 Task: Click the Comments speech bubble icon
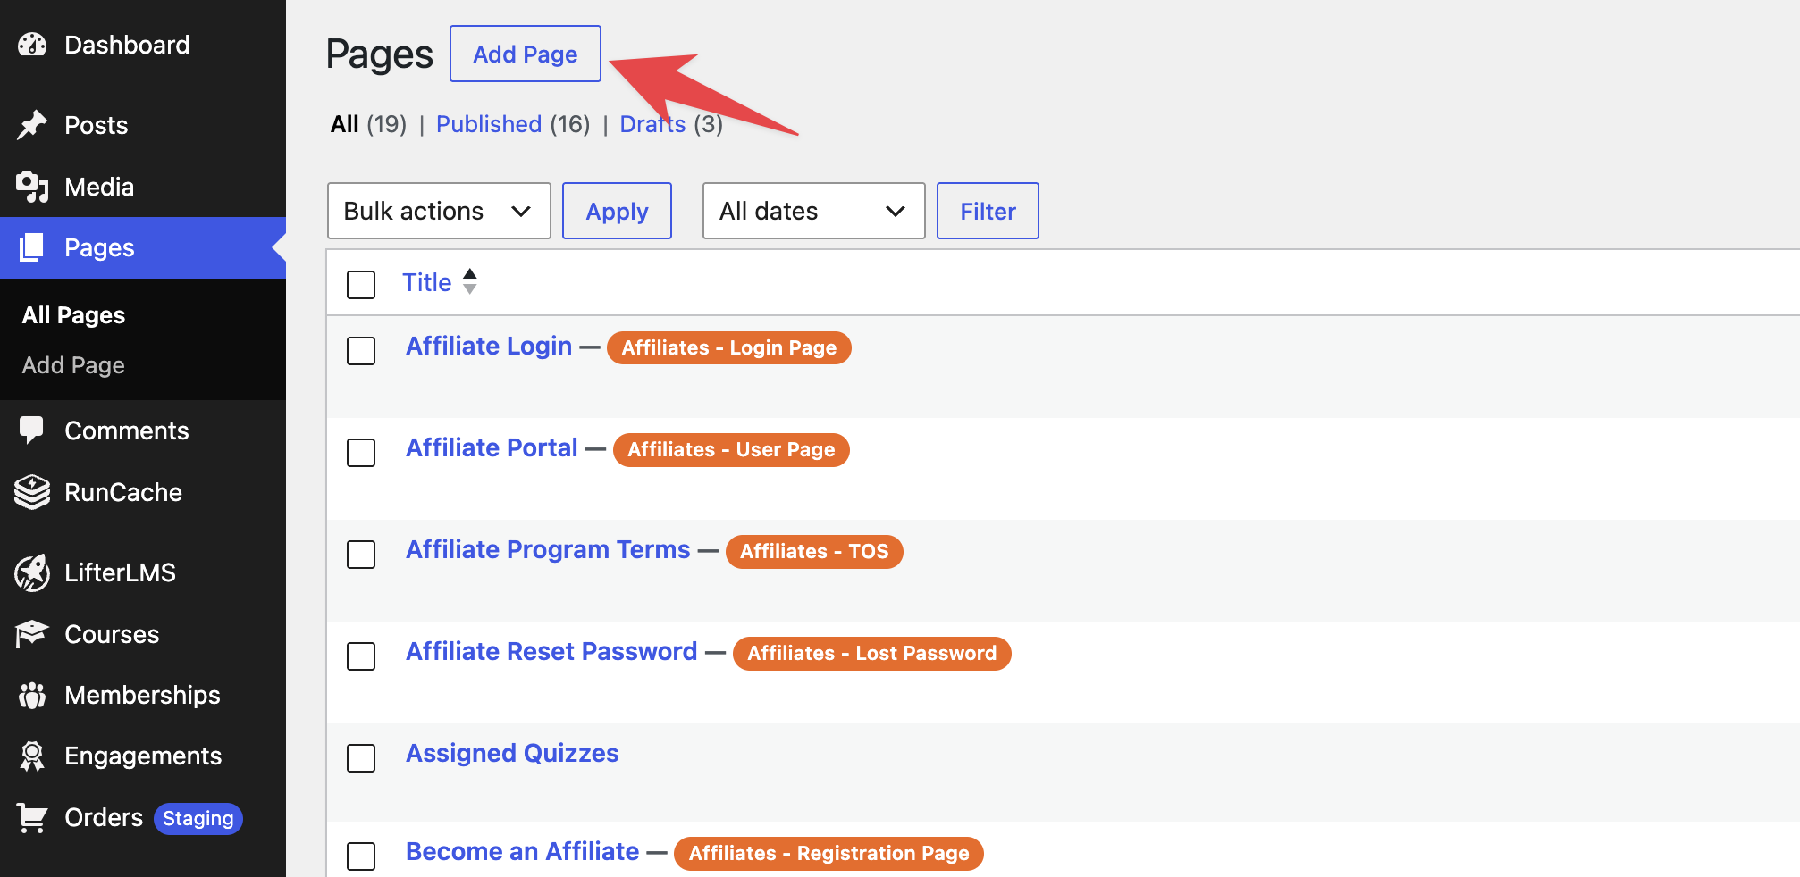[32, 430]
